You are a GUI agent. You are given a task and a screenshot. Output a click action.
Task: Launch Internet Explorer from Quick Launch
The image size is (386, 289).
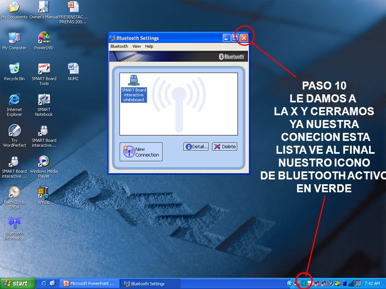click(44, 283)
